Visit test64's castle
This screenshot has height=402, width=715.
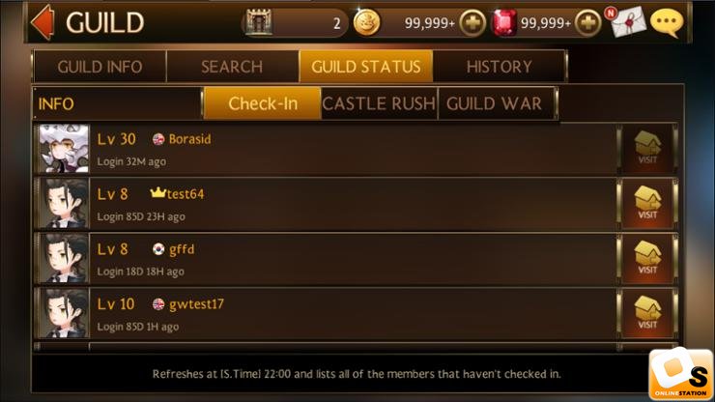coord(647,204)
